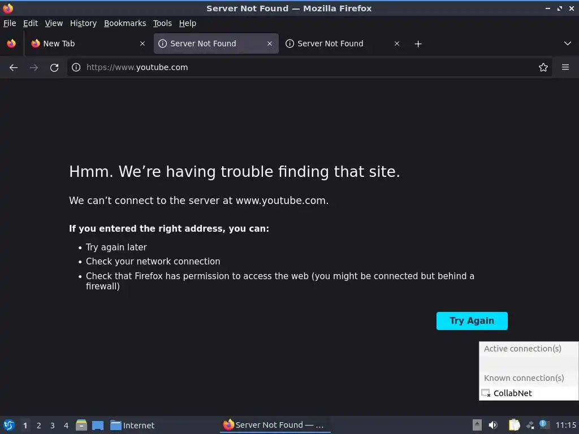This screenshot has width=579, height=434.
Task: Open volume control speaker icon
Action: tap(493, 425)
